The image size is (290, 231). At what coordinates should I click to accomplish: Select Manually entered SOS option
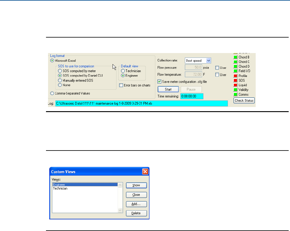tap(60, 80)
